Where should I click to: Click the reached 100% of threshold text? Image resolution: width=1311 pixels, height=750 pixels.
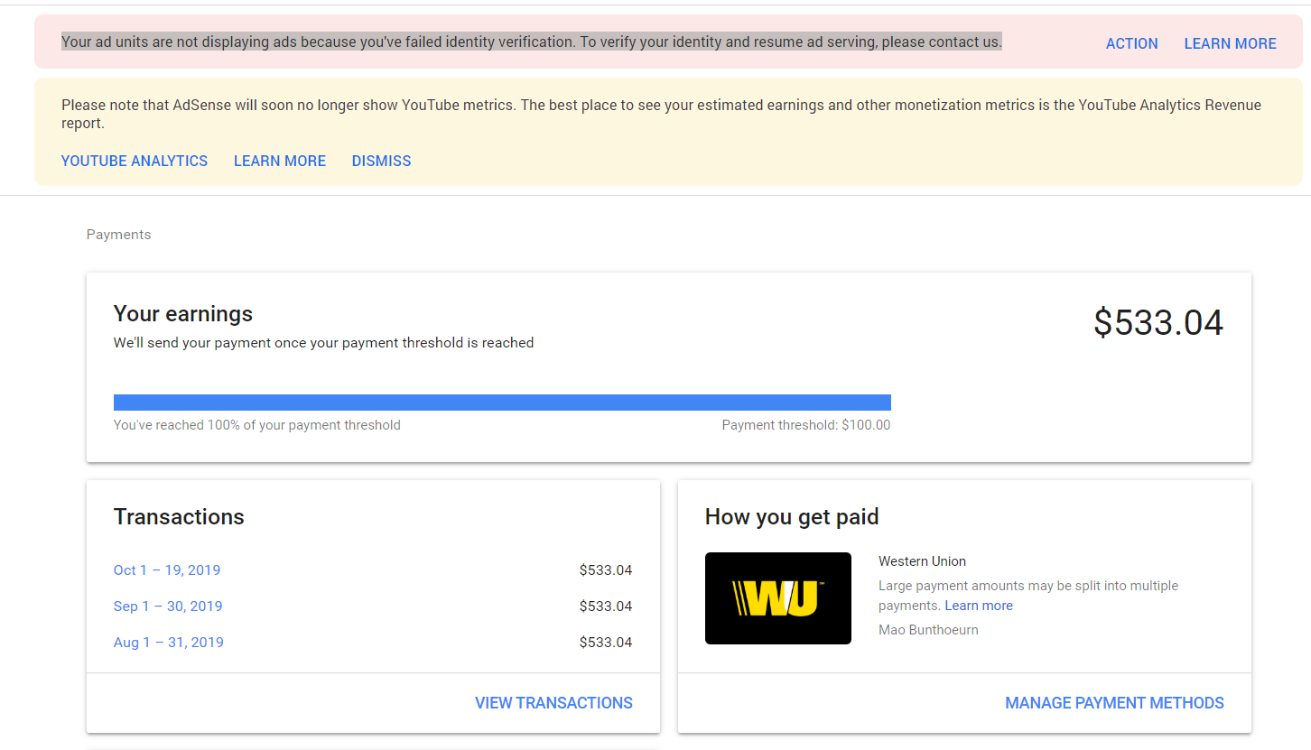tap(257, 425)
